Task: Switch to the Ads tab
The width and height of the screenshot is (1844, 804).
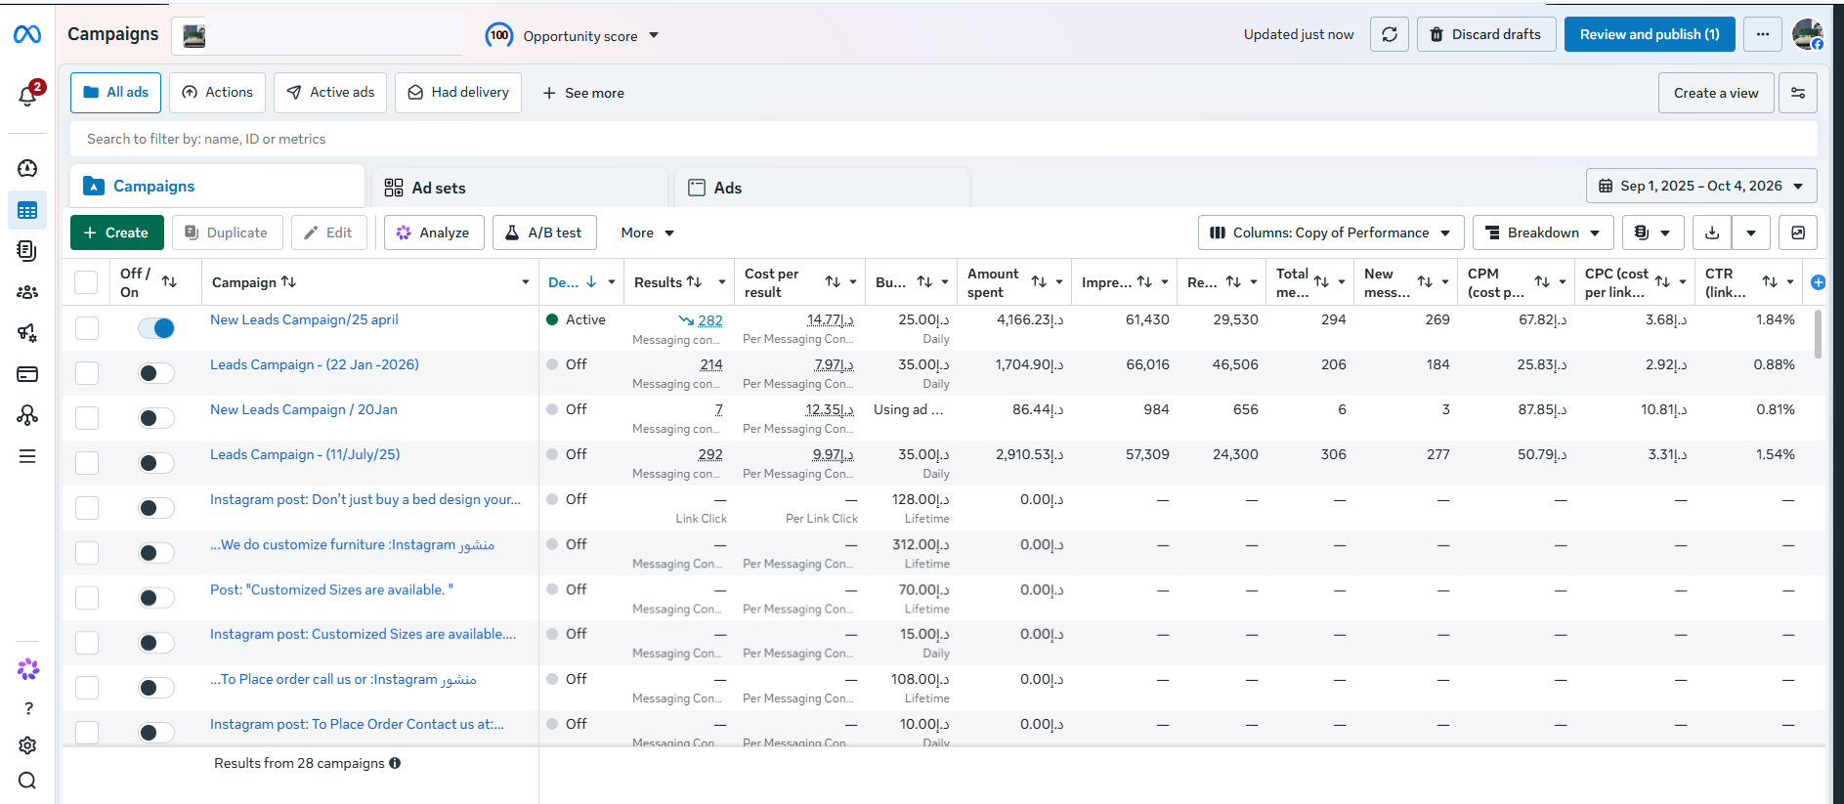Action: [x=822, y=188]
